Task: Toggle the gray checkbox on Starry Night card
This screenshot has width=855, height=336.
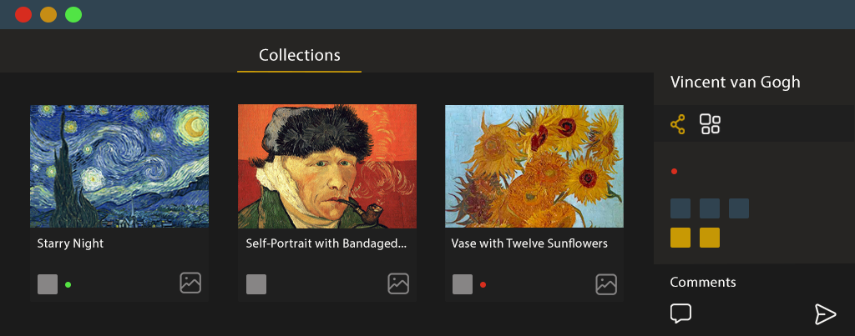Action: [48, 284]
